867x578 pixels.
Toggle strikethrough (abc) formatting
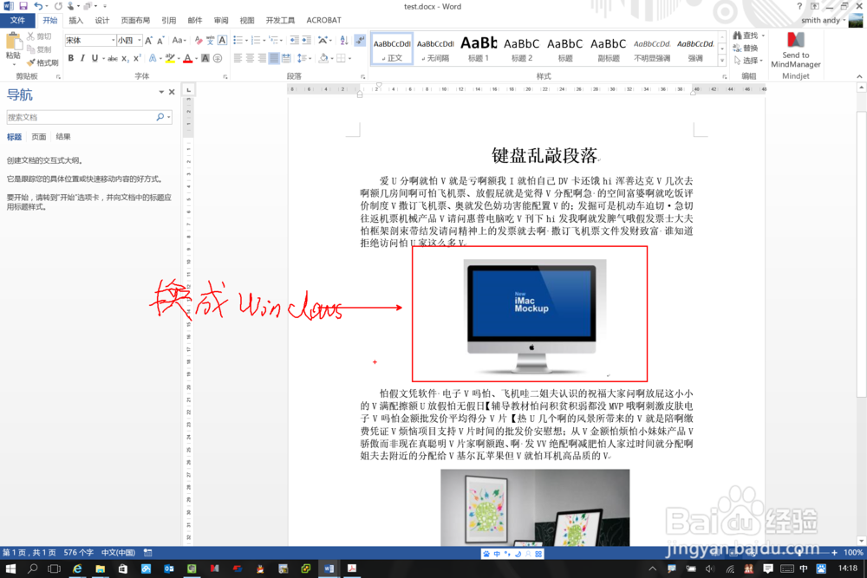113,58
